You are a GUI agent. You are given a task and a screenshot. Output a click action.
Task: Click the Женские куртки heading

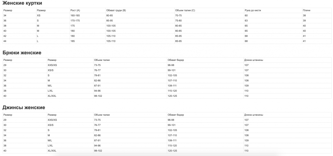tap(22, 3)
